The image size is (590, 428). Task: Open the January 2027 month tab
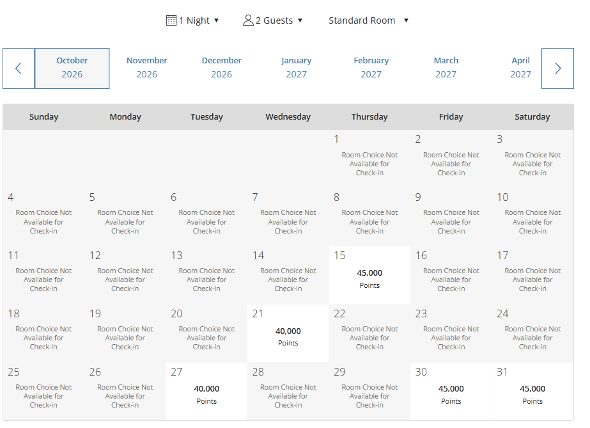click(x=297, y=68)
